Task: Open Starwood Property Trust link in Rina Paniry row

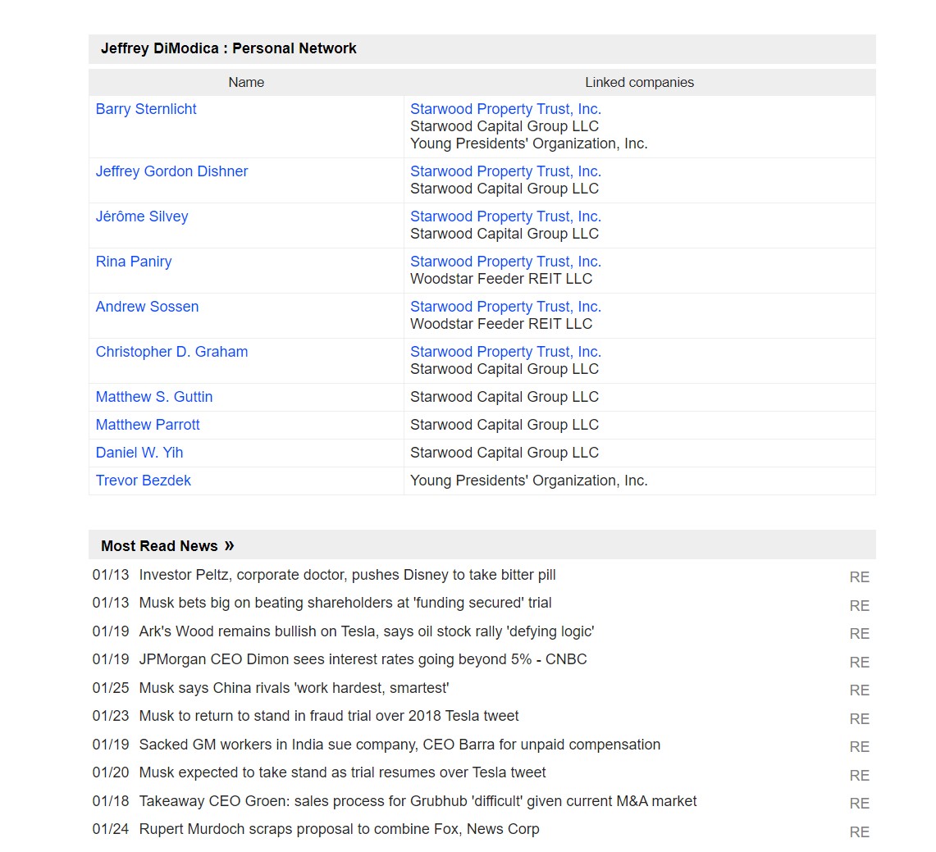Action: pyautogui.click(x=505, y=262)
